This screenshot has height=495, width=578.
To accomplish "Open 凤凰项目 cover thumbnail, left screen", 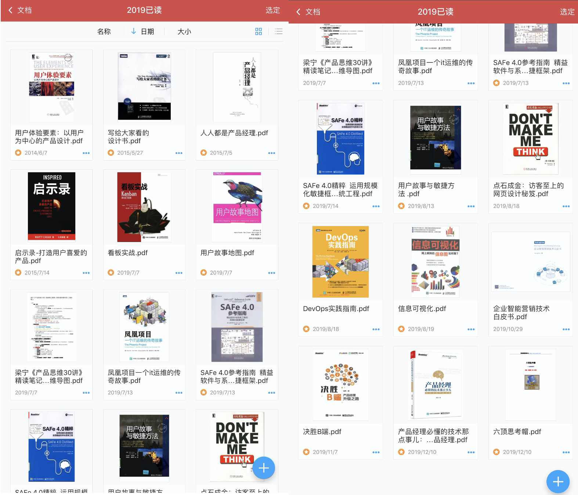I will 144,327.
